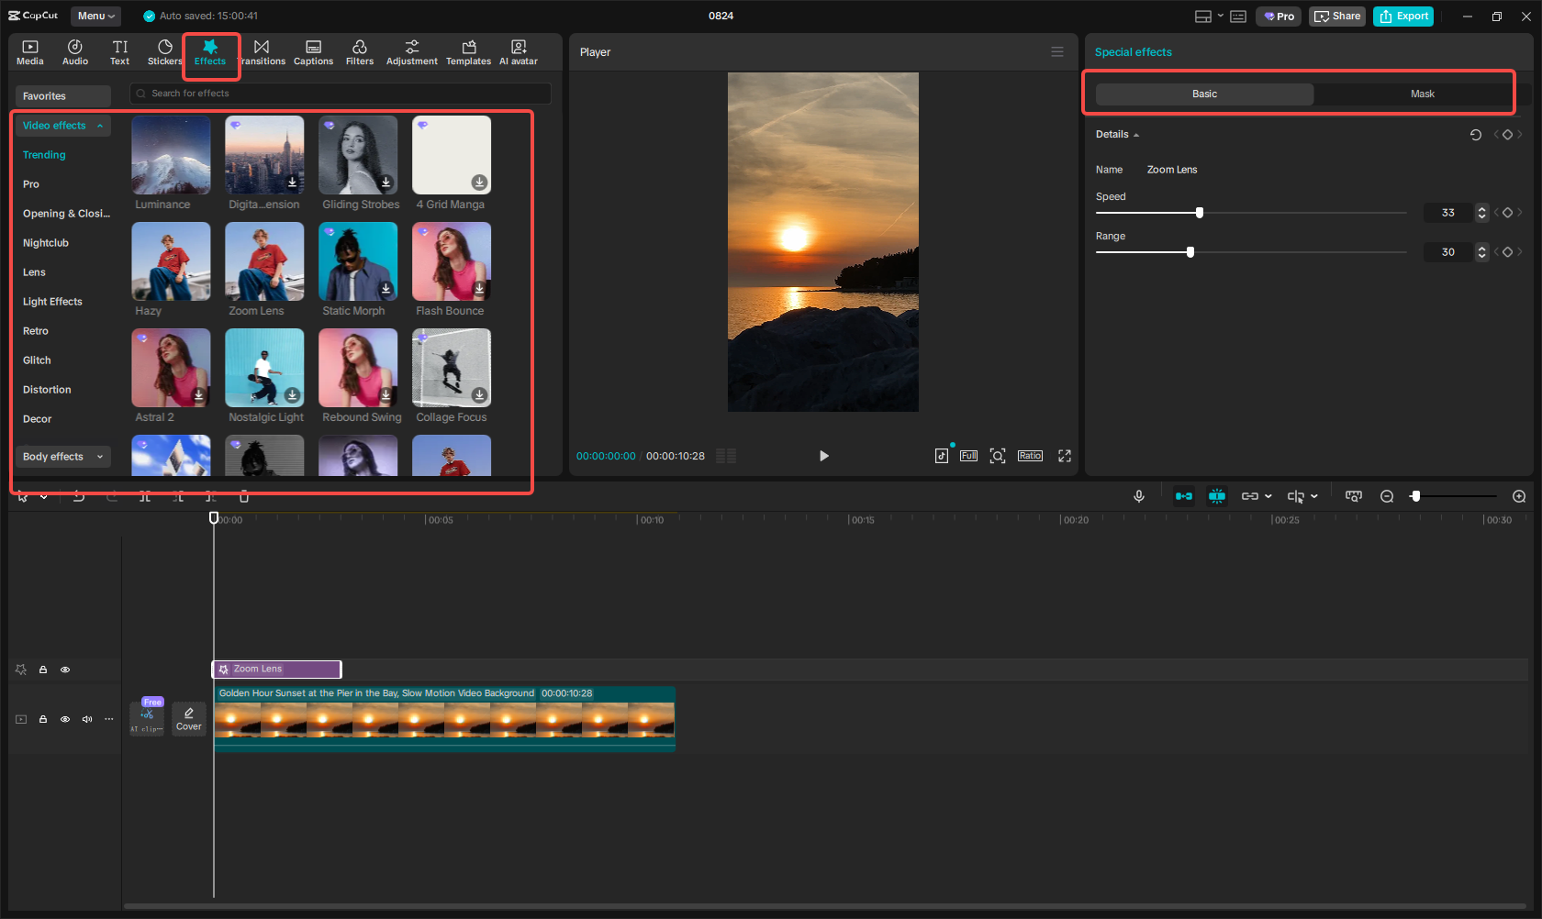
Task: Open the Transitions panel
Action: [263, 51]
